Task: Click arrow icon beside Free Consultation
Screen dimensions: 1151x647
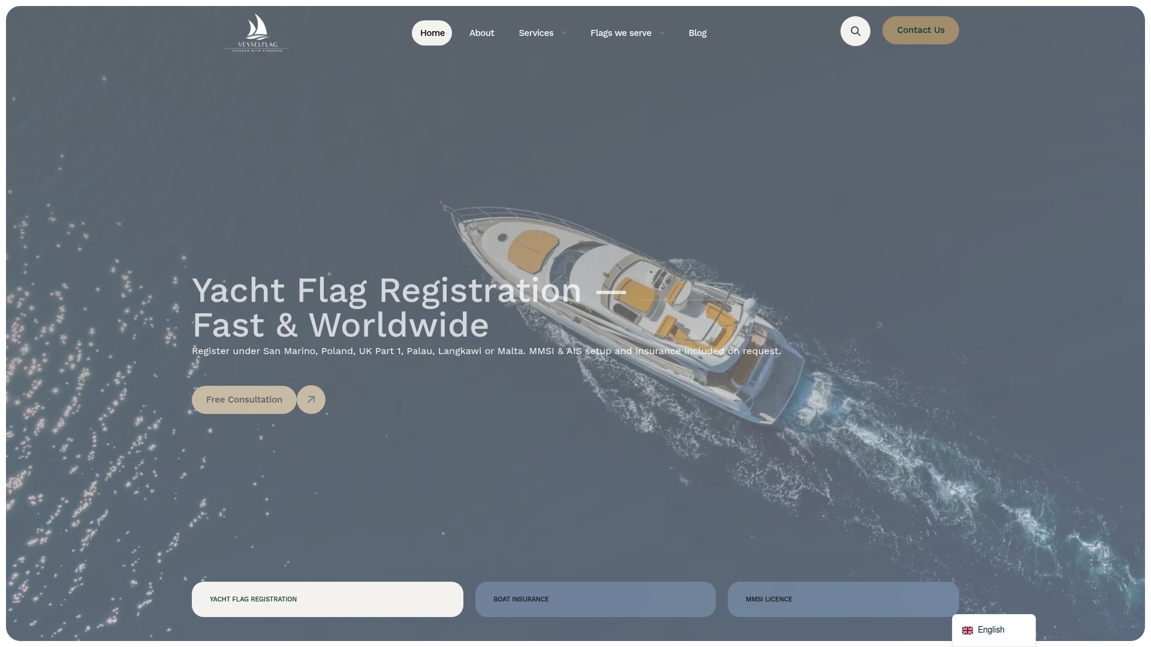Action: tap(311, 400)
